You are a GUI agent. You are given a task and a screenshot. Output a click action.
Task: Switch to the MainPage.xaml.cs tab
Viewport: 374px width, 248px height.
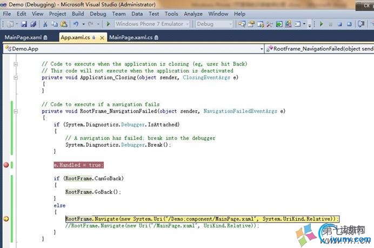[x=133, y=37]
